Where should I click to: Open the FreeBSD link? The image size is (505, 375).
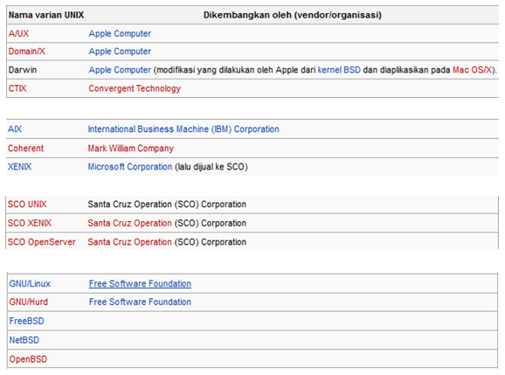27,321
